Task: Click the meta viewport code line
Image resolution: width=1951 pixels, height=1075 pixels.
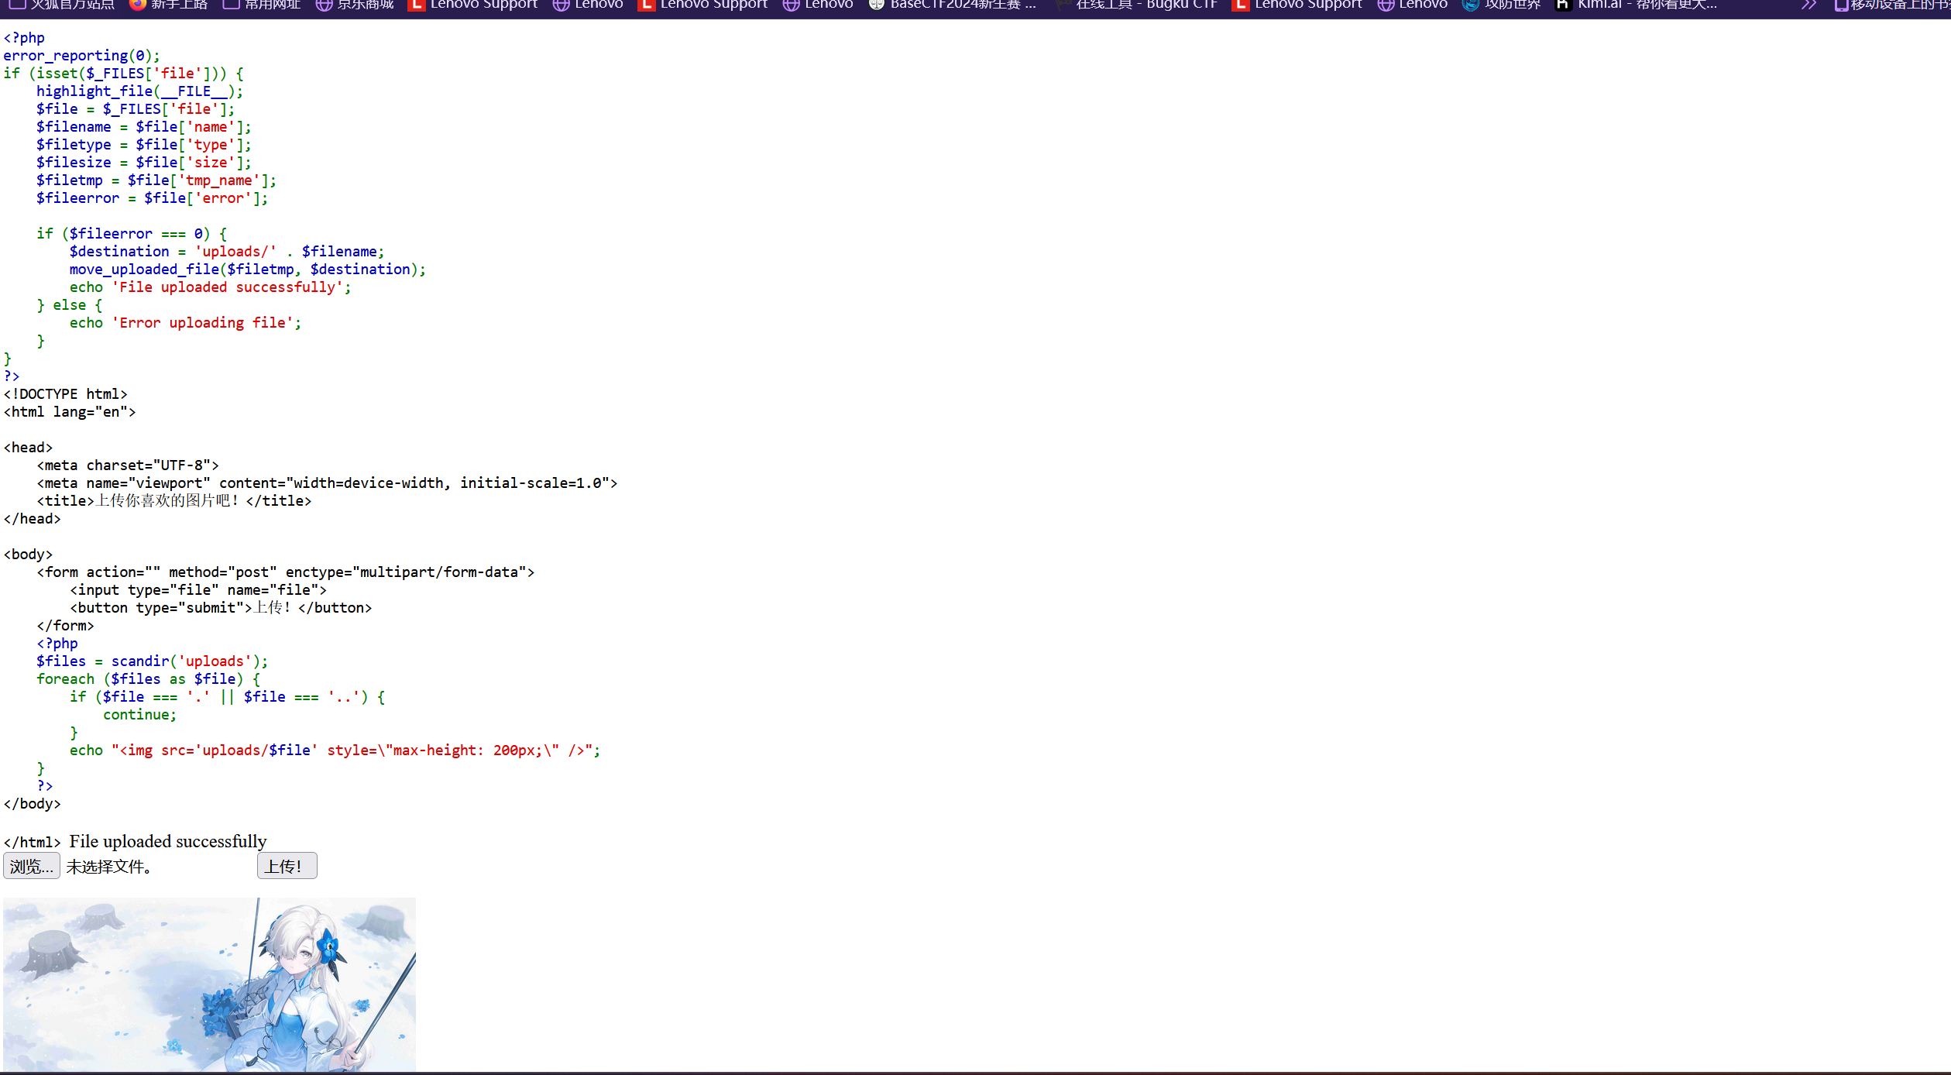Action: 327,483
